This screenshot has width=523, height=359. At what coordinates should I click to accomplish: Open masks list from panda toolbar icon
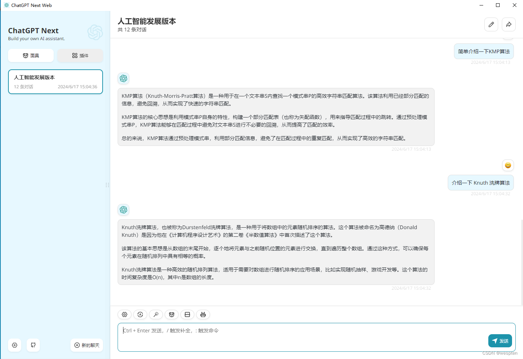click(x=172, y=314)
